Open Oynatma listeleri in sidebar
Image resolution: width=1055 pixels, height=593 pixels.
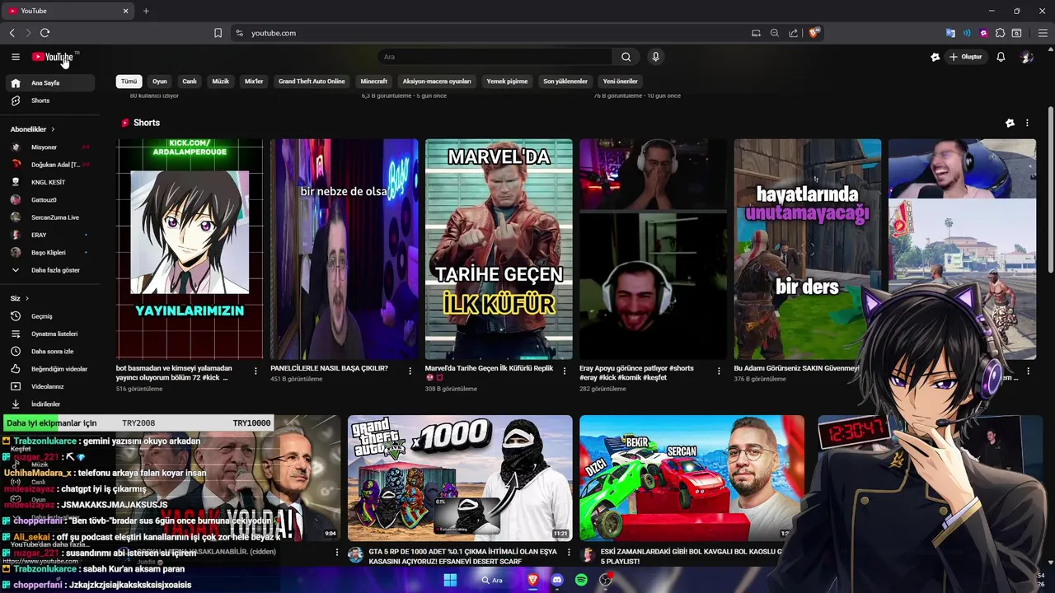click(x=49, y=334)
